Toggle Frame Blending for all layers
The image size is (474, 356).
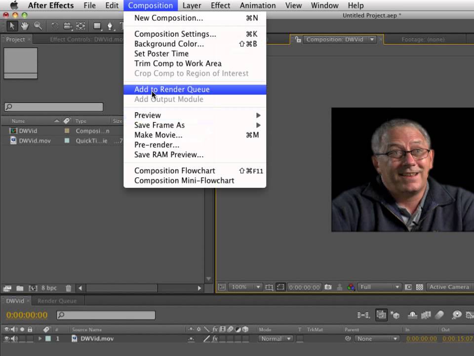point(426,315)
